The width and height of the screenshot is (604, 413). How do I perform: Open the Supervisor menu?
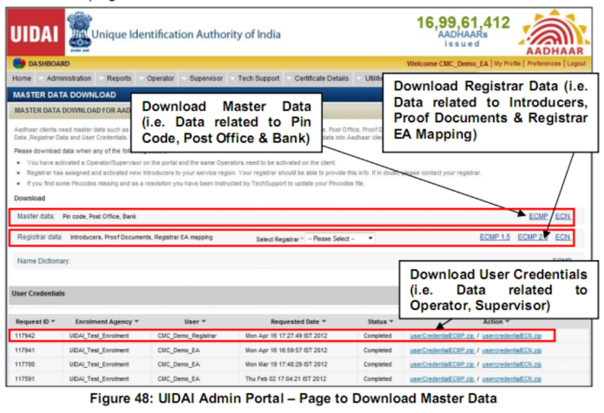[x=206, y=78]
